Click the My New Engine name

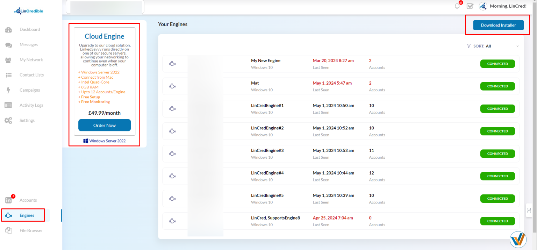pos(266,60)
